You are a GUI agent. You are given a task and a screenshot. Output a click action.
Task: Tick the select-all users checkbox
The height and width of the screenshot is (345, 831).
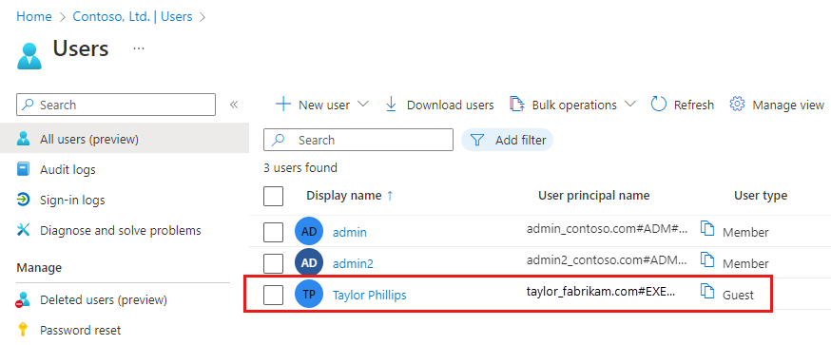click(x=274, y=196)
